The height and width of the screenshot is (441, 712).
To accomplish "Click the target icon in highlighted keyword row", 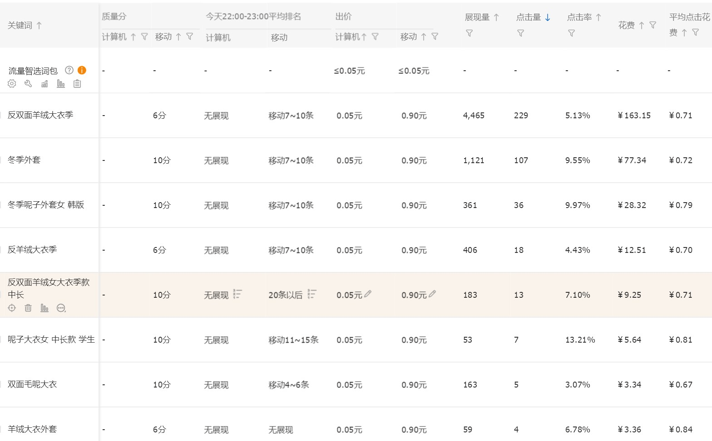I will point(12,308).
